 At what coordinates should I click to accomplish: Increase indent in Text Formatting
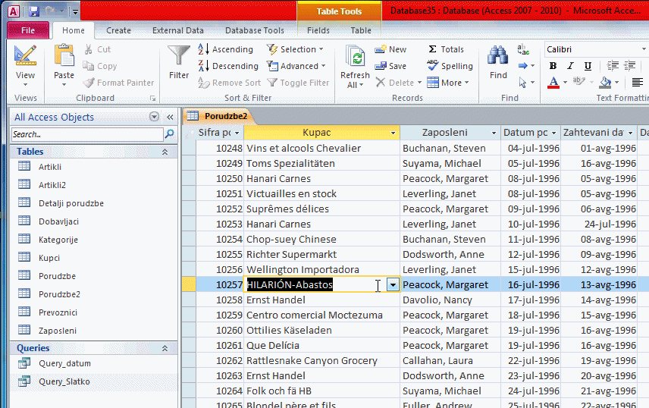[x=629, y=65]
